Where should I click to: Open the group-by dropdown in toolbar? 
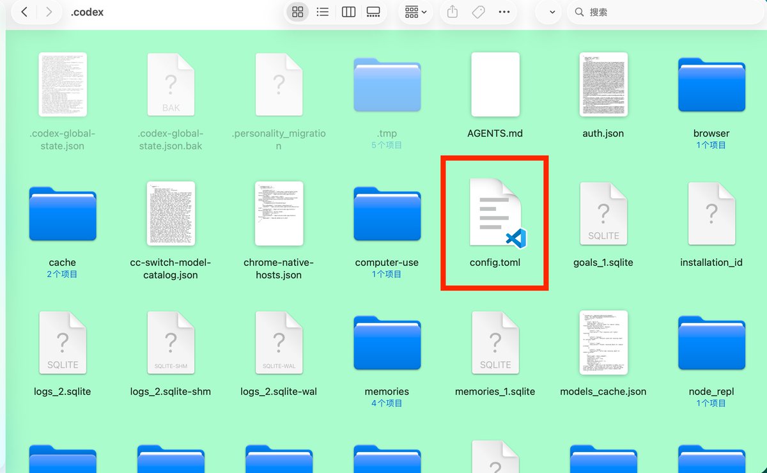click(415, 12)
